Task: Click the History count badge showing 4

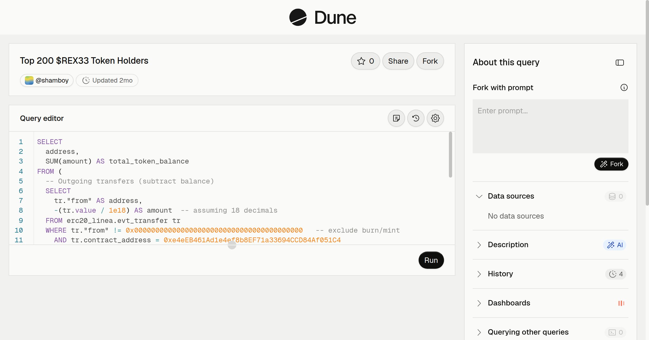Action: coord(616,274)
